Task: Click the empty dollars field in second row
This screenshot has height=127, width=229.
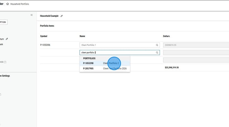Action: click(x=196, y=53)
